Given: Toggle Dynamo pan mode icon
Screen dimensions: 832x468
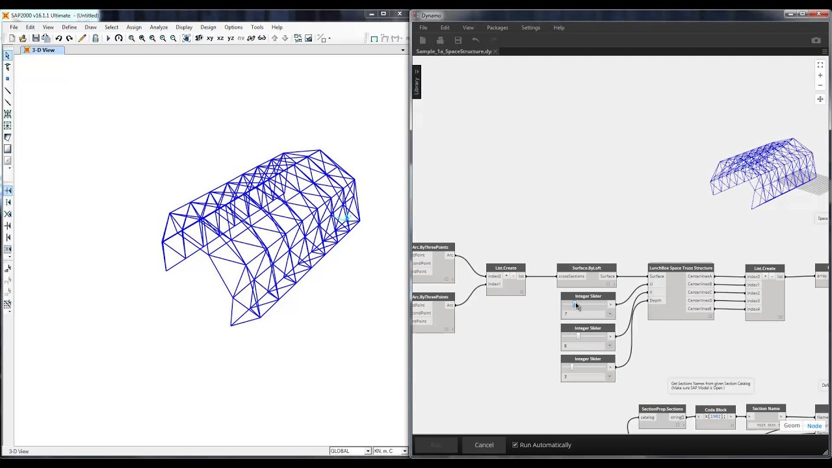Looking at the screenshot, I should coord(820,99).
